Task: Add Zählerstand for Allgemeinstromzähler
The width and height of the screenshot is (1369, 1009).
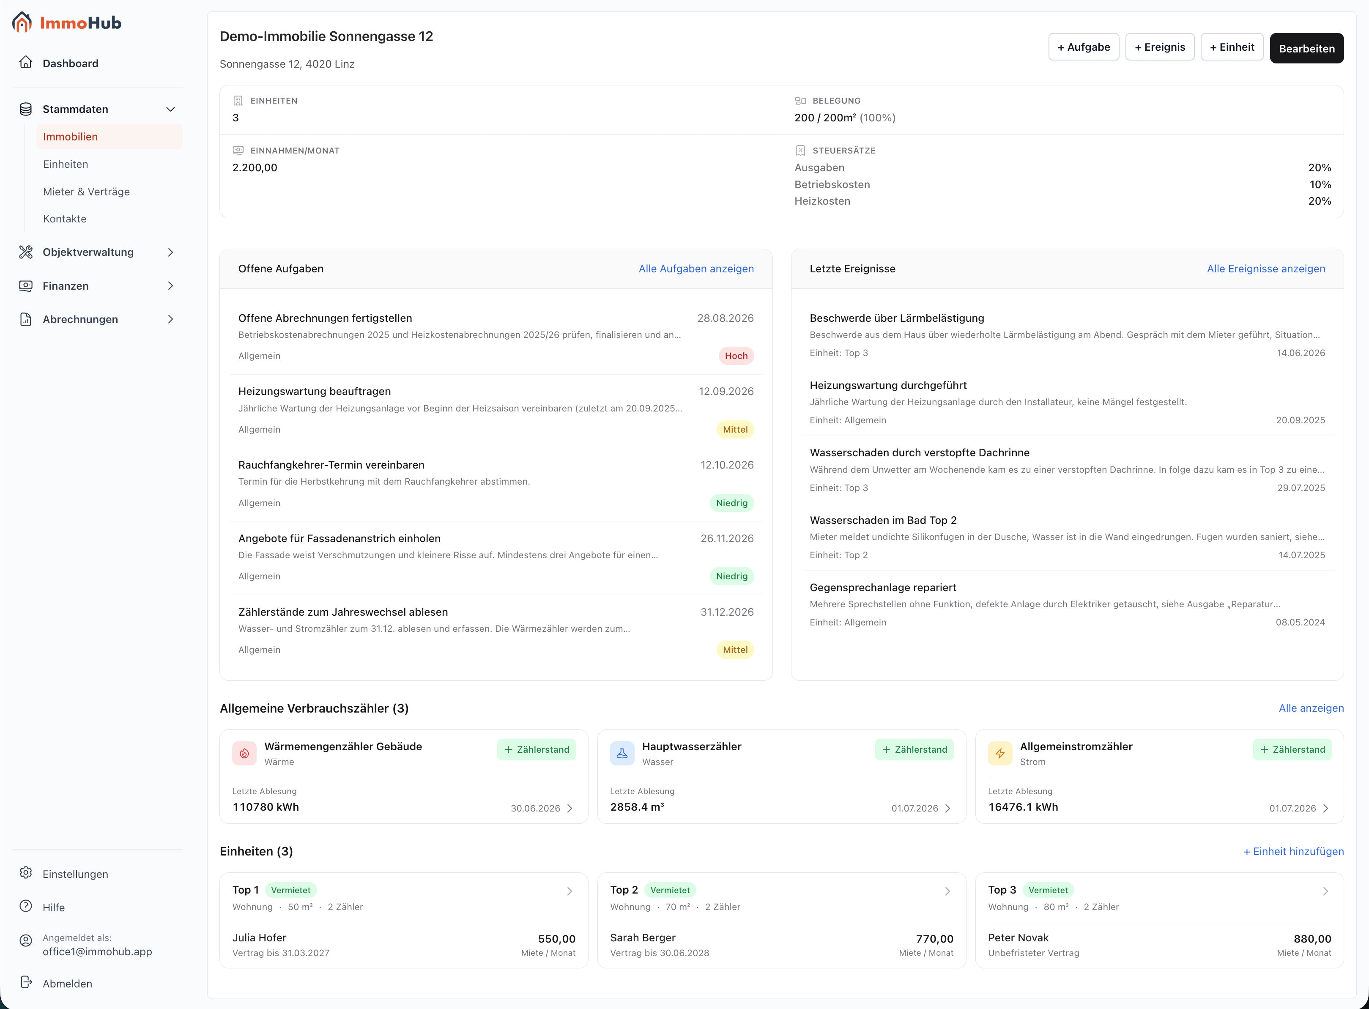Action: (x=1292, y=750)
